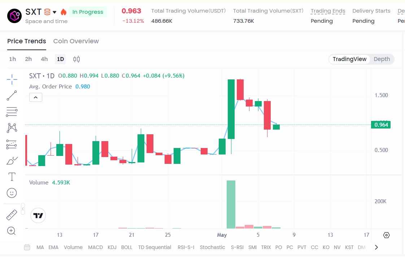405x257 pixels.
Task: Enable the MACD indicator
Action: (x=95, y=247)
